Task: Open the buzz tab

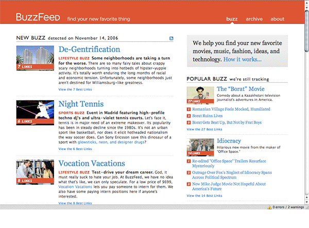Action: tap(232, 19)
